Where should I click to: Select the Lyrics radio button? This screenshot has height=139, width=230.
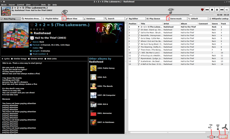(x=3, y=59)
